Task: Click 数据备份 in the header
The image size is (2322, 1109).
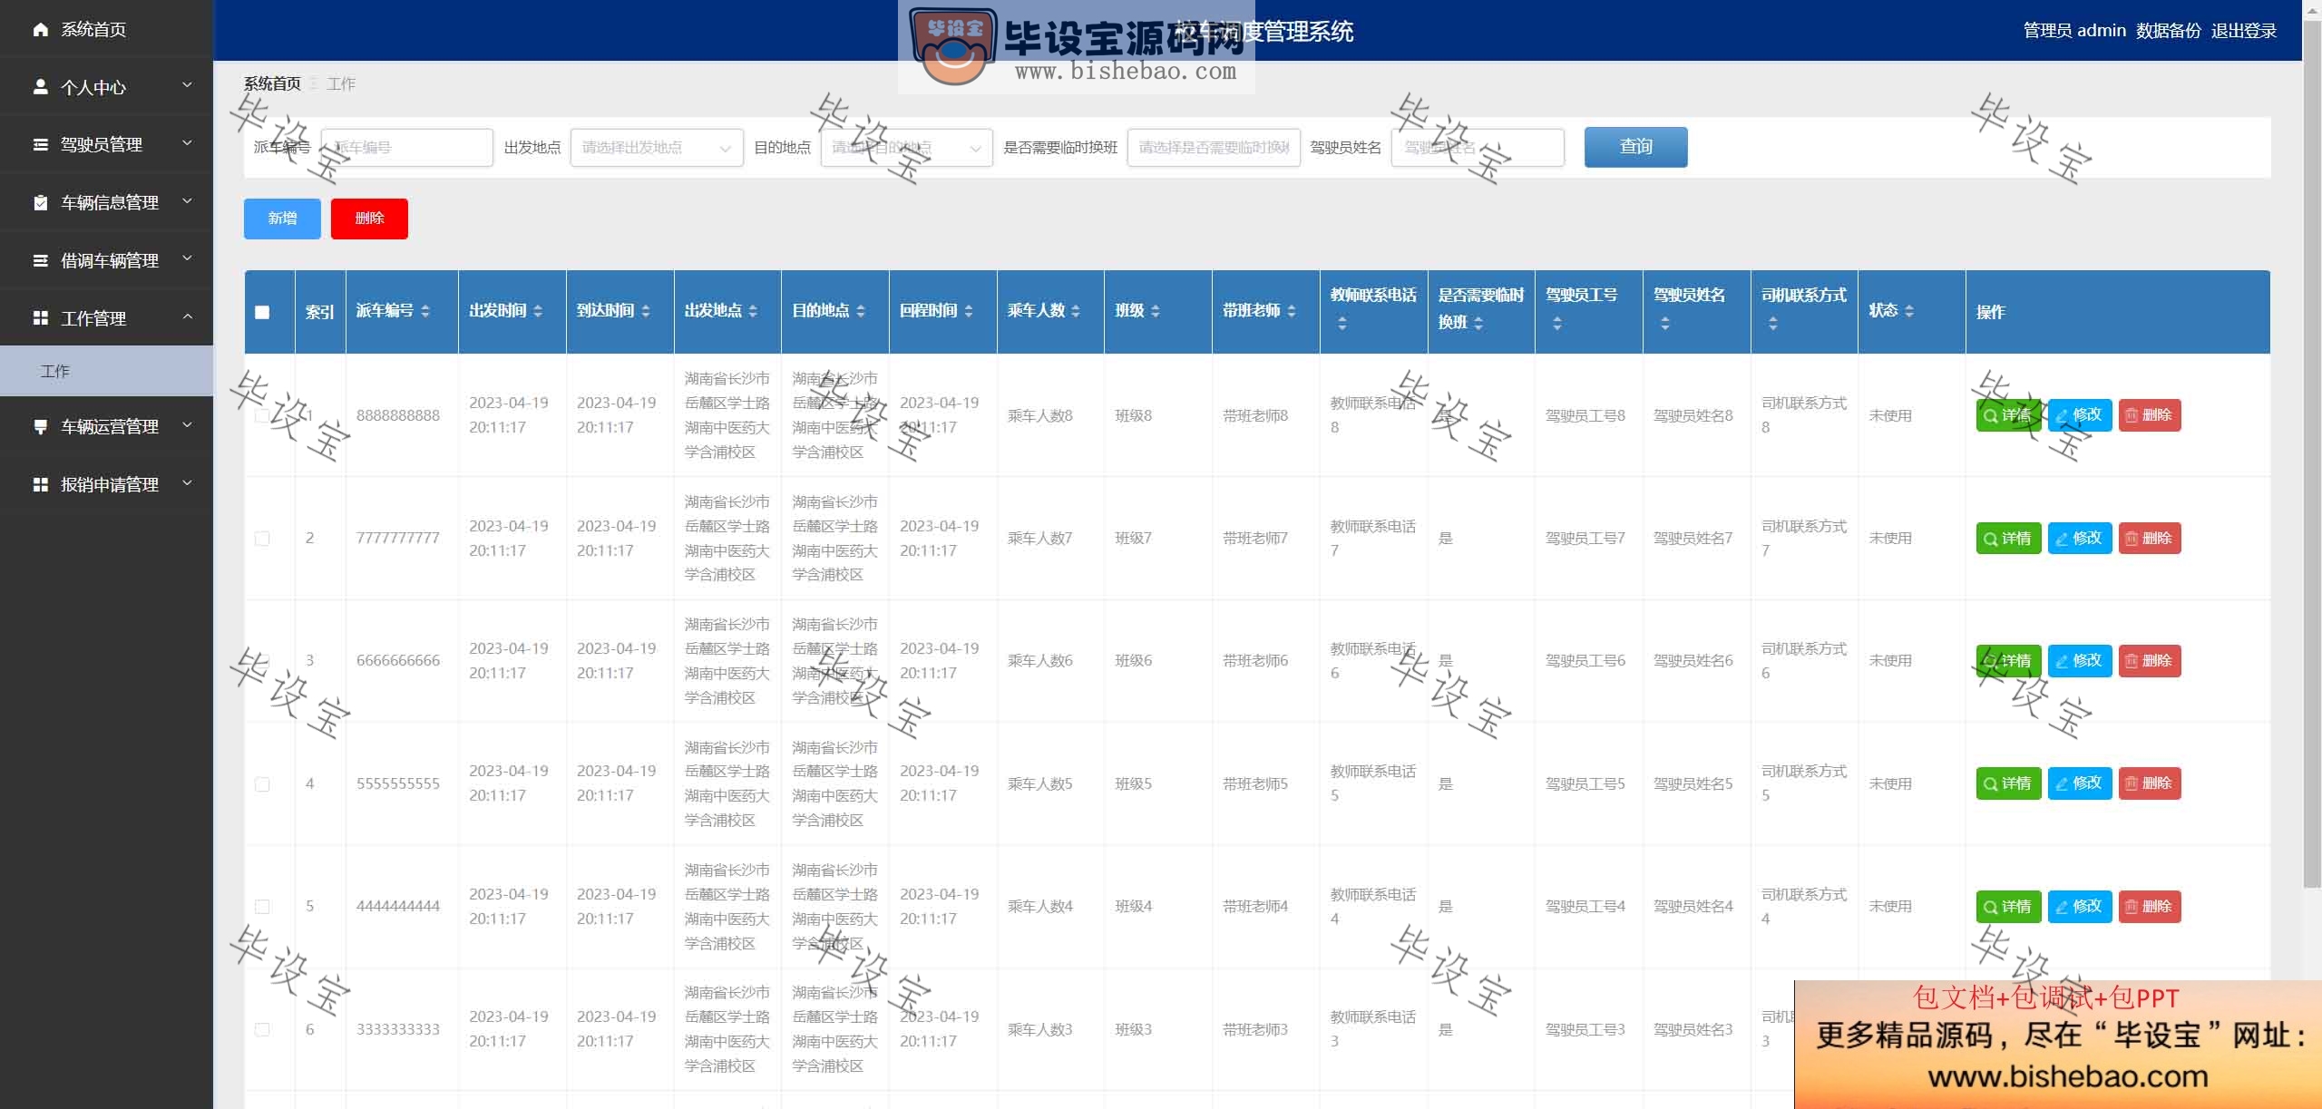Action: [2169, 31]
